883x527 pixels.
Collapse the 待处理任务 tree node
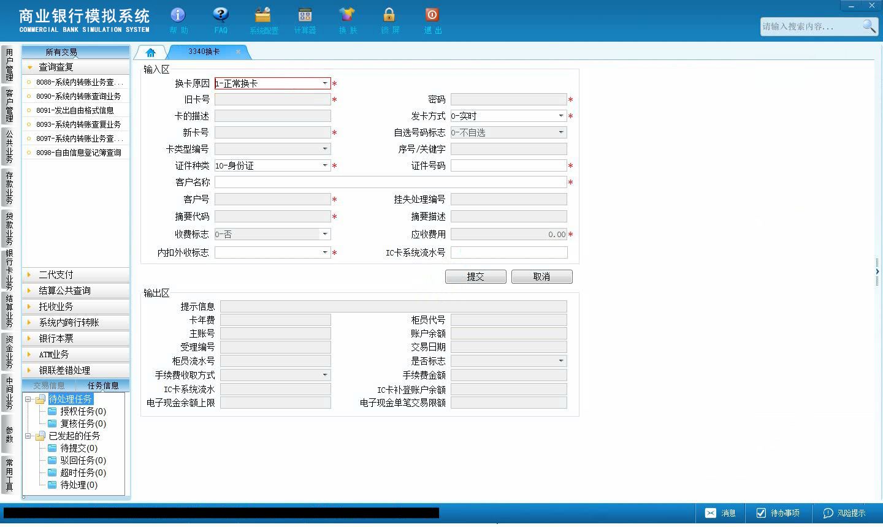pos(28,399)
